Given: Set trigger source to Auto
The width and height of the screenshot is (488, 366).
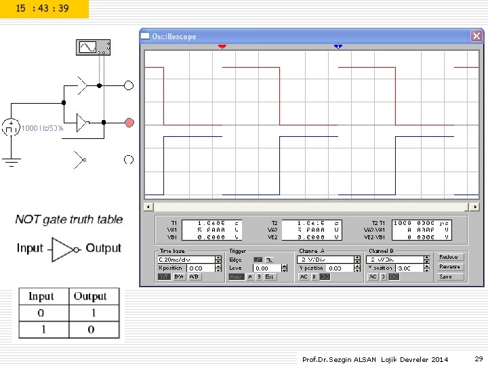Looking at the screenshot, I should 237,277.
